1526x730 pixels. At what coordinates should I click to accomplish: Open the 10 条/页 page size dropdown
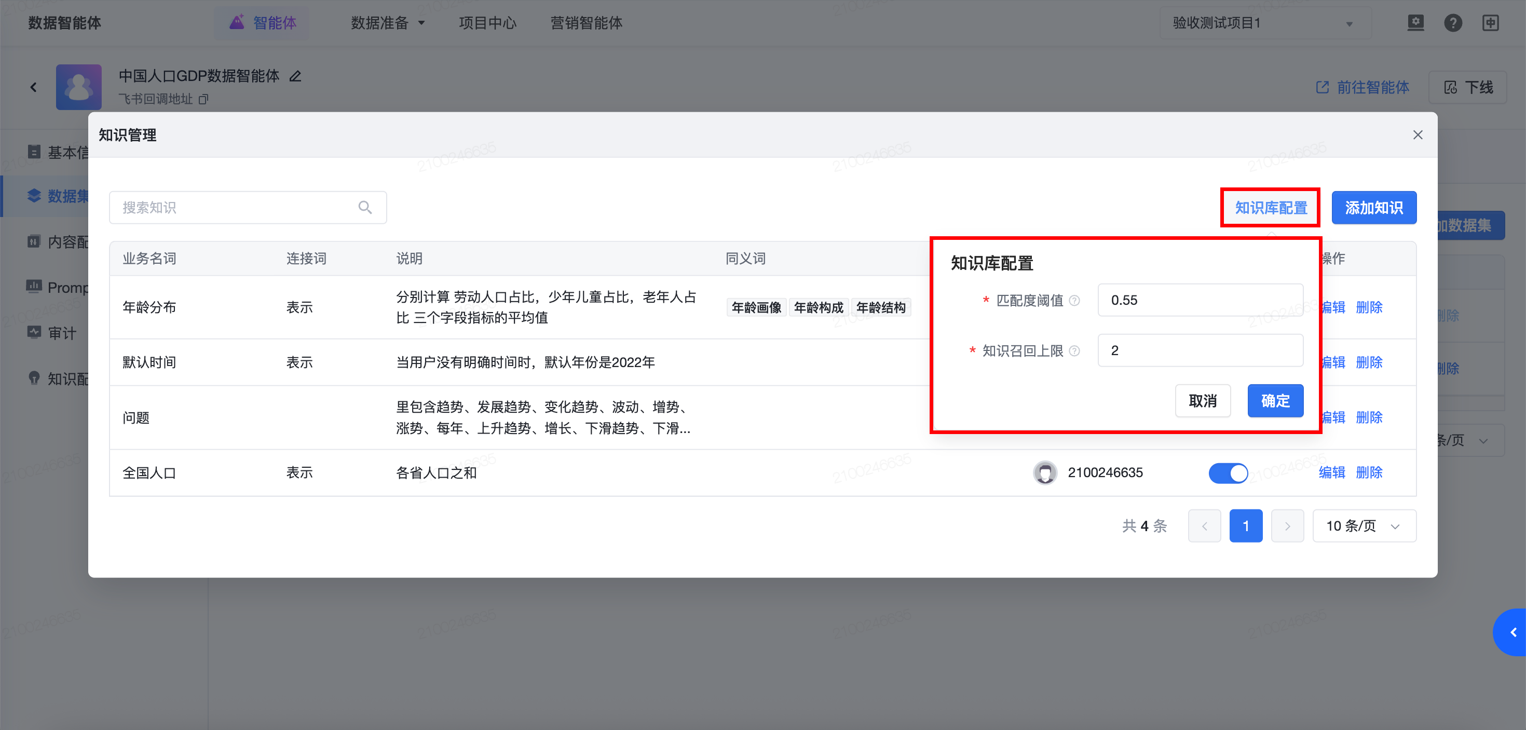pyautogui.click(x=1364, y=526)
